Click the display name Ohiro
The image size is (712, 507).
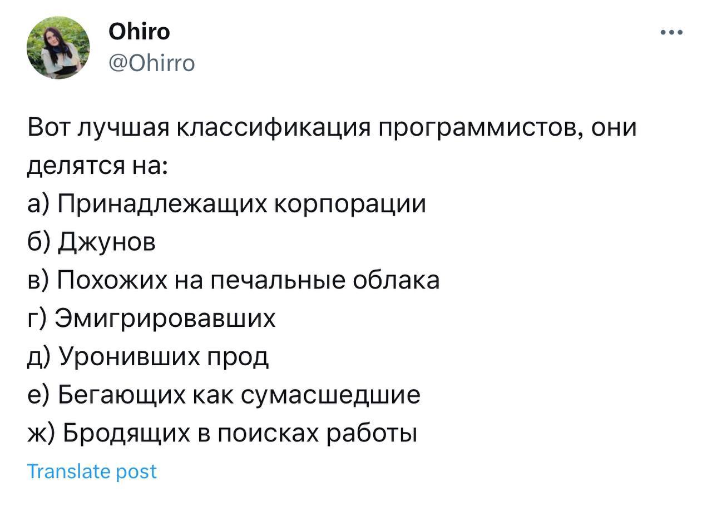[x=139, y=32]
